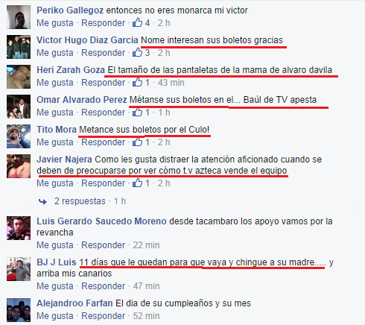Like Alejandroo Farfan's comment via Me gusta

click(x=55, y=316)
